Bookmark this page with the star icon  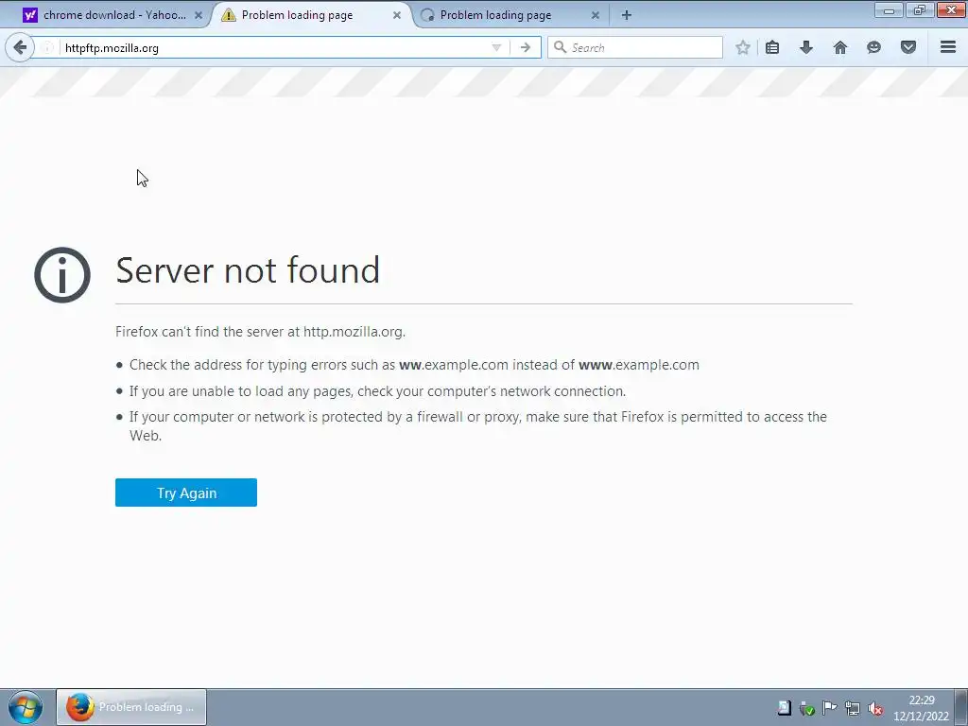coord(743,47)
